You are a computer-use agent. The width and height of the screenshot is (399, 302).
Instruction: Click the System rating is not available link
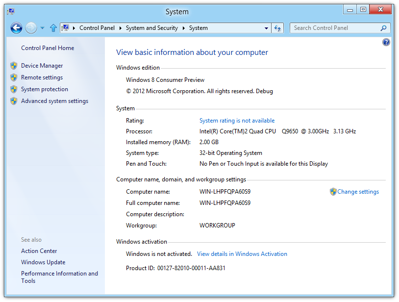click(x=237, y=121)
